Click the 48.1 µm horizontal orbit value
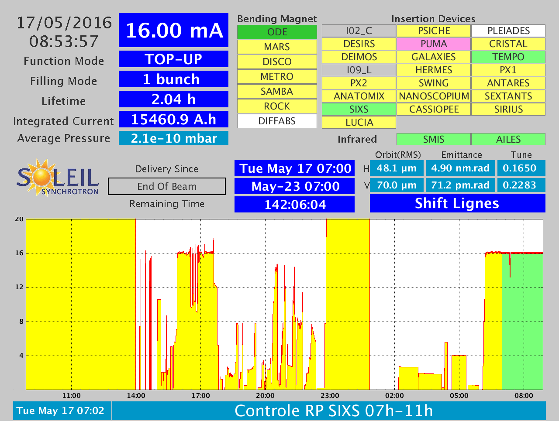Viewport: 559px width, 421px height. pos(397,168)
